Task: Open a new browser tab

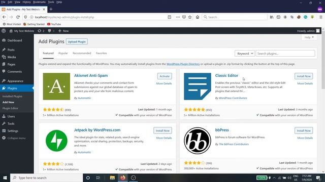Action: (x=51, y=9)
